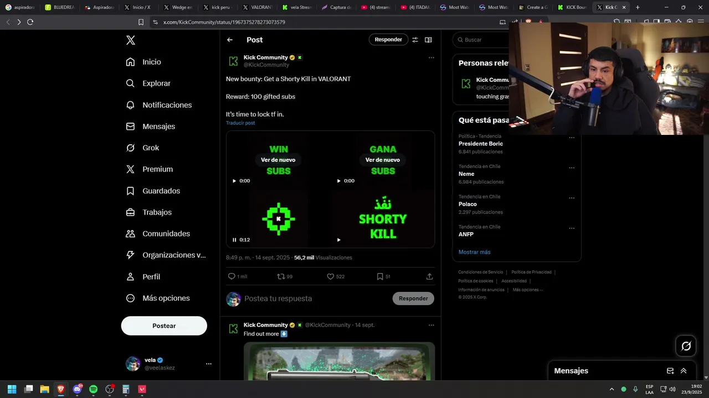This screenshot has height=398, width=709.
Task: Click the grey Responder button beside reply field
Action: click(x=413, y=298)
